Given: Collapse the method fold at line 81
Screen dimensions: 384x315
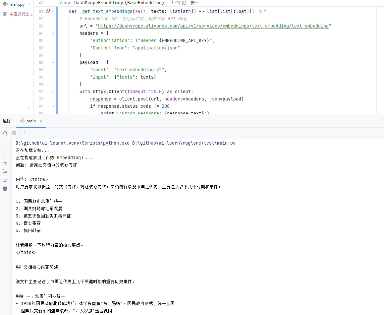Looking at the screenshot, I should pyautogui.click(x=53, y=11).
